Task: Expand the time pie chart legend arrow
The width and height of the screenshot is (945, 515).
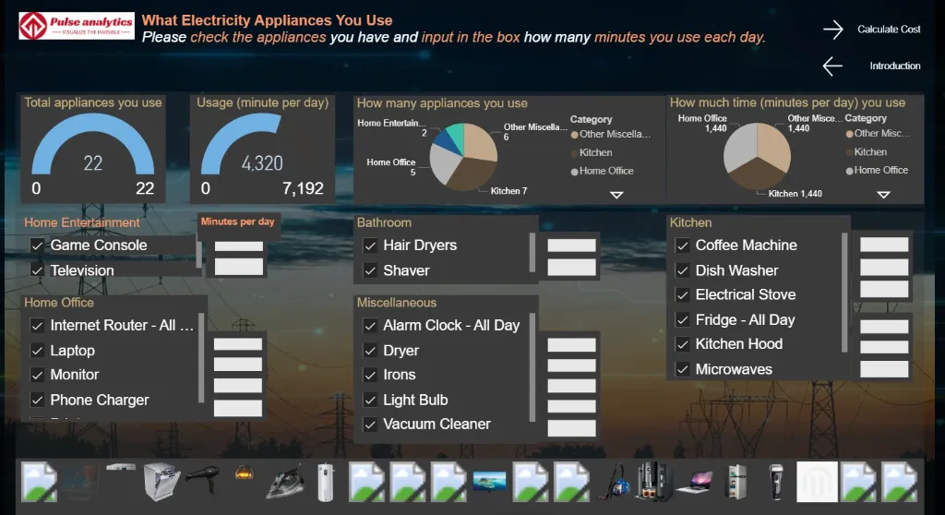Action: tap(883, 195)
